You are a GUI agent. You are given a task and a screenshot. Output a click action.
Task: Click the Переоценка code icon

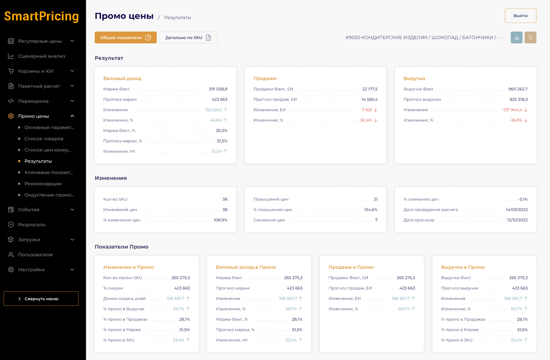tap(11, 101)
